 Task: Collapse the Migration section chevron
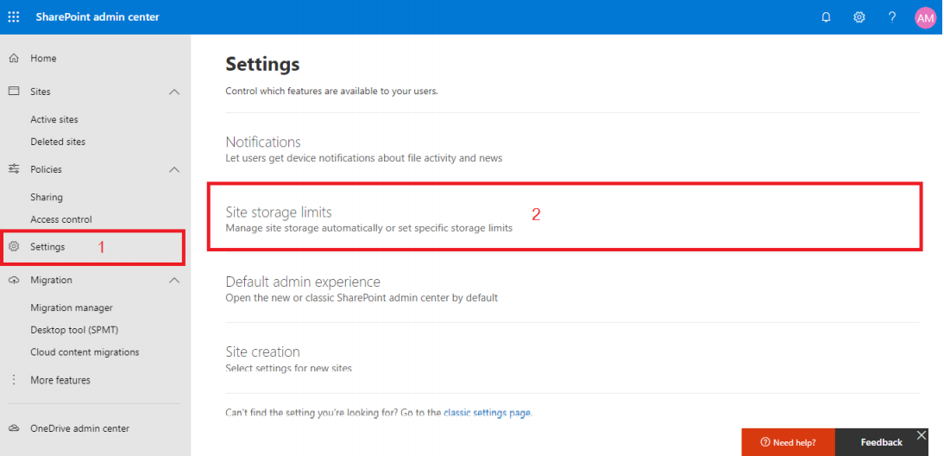coord(174,280)
